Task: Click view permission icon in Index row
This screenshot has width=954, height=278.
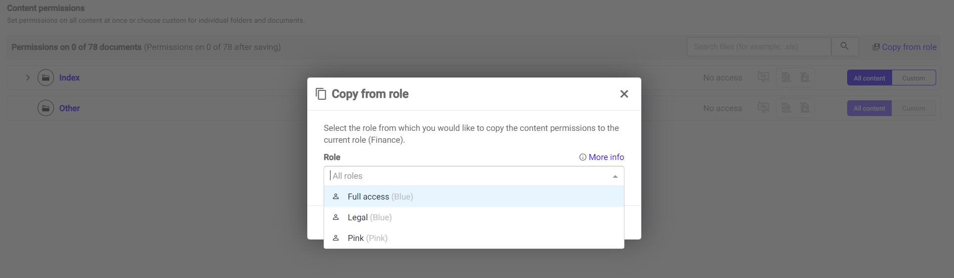Action: (763, 78)
